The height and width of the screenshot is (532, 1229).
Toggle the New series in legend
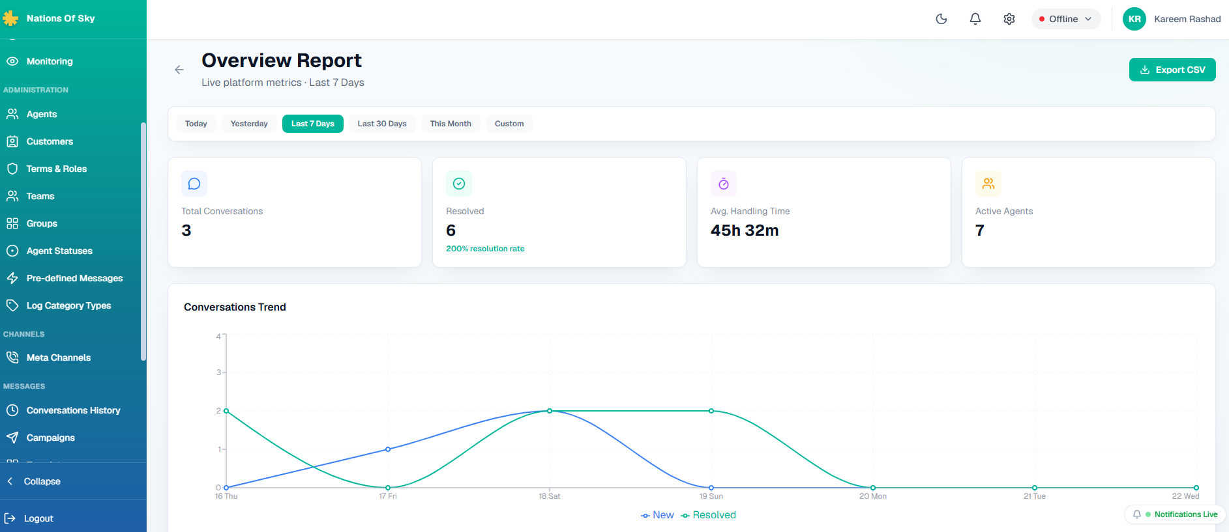tap(657, 515)
